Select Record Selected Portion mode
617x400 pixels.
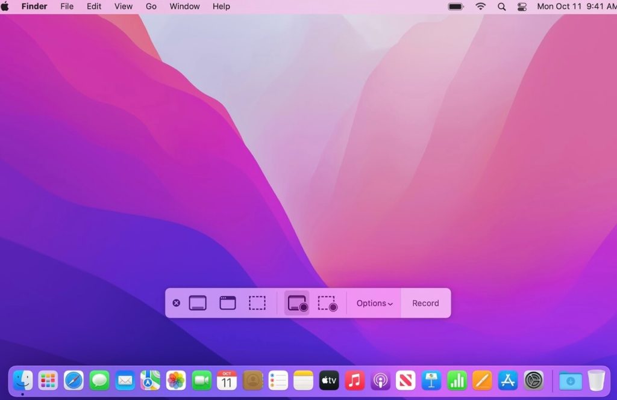[327, 303]
